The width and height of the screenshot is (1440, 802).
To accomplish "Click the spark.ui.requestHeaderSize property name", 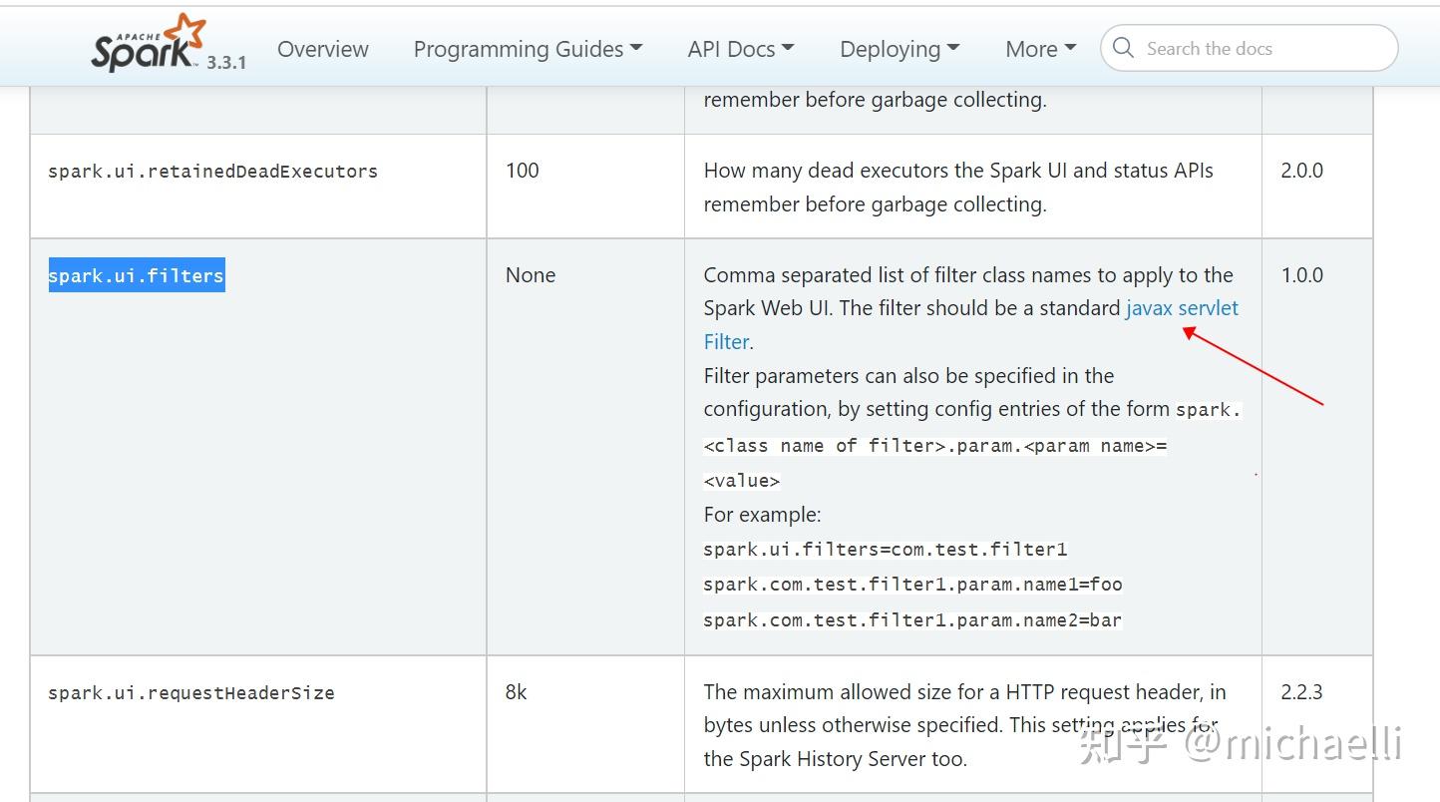I will (x=190, y=691).
